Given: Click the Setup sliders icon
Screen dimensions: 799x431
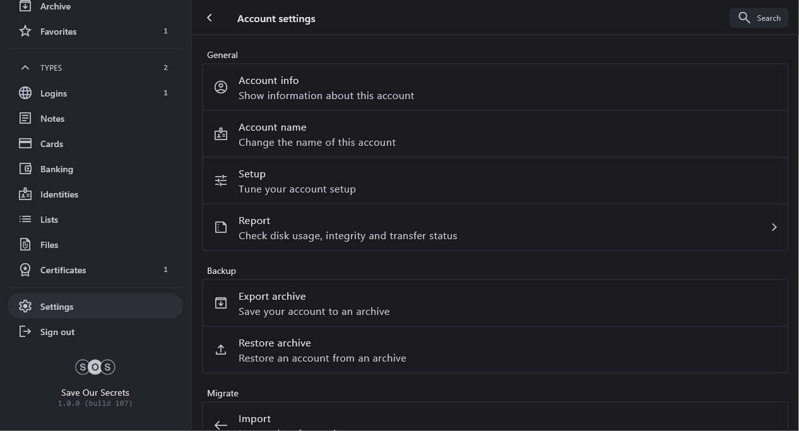Looking at the screenshot, I should pos(221,181).
